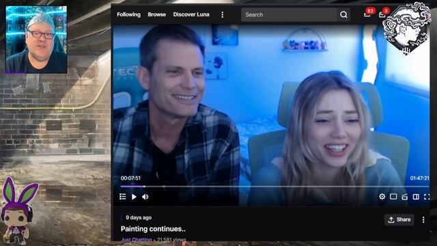Toggle mini player mode icon
This screenshot has width=437, height=246.
pyautogui.click(x=393, y=197)
